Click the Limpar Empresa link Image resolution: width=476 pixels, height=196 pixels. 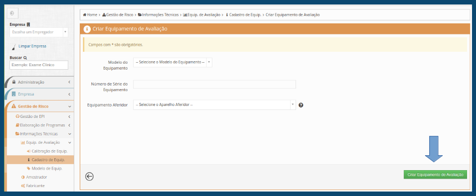32,46
